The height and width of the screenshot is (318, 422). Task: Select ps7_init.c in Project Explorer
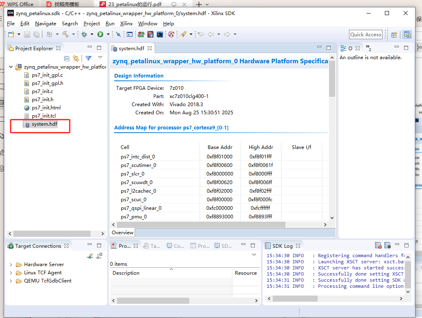[x=42, y=91]
